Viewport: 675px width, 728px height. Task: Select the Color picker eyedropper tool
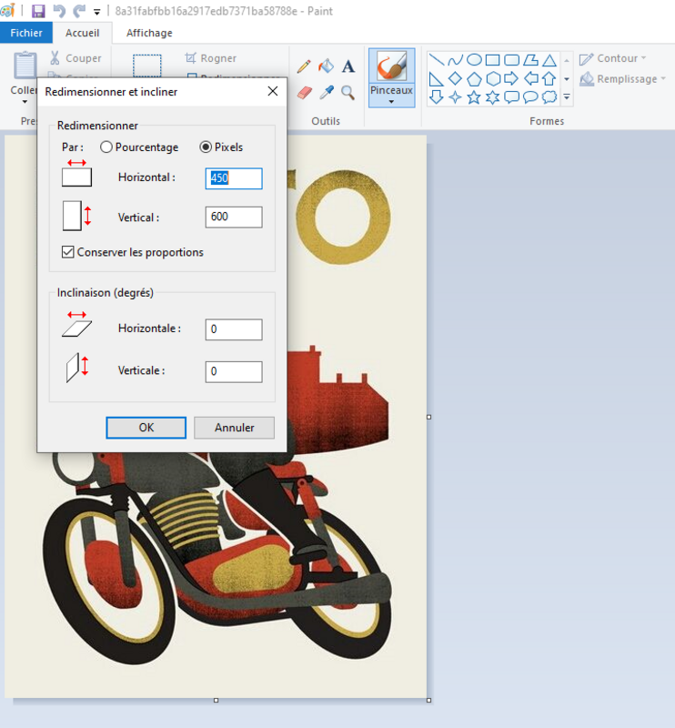tap(326, 93)
